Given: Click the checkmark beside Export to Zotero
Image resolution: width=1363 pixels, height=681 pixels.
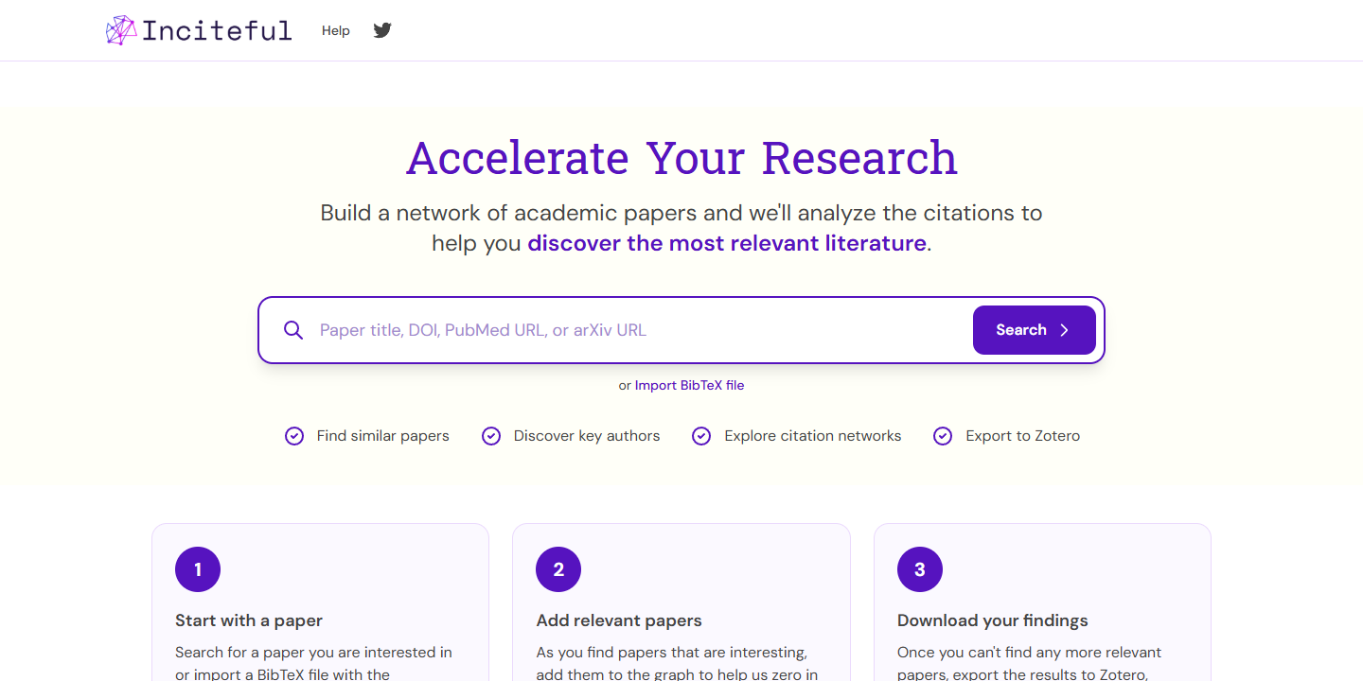Looking at the screenshot, I should [943, 436].
